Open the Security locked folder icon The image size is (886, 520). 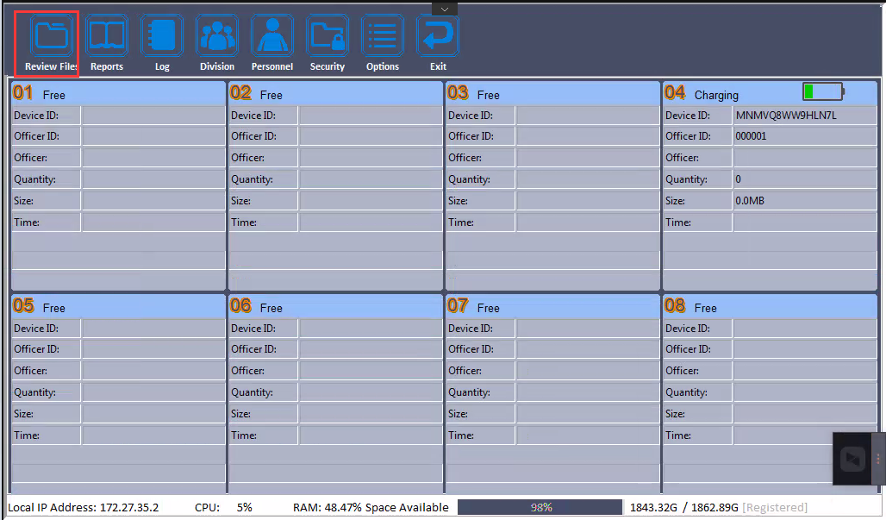pyautogui.click(x=328, y=37)
